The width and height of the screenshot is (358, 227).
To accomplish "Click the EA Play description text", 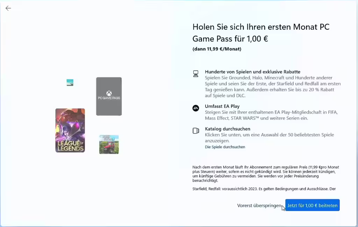I will [271, 115].
